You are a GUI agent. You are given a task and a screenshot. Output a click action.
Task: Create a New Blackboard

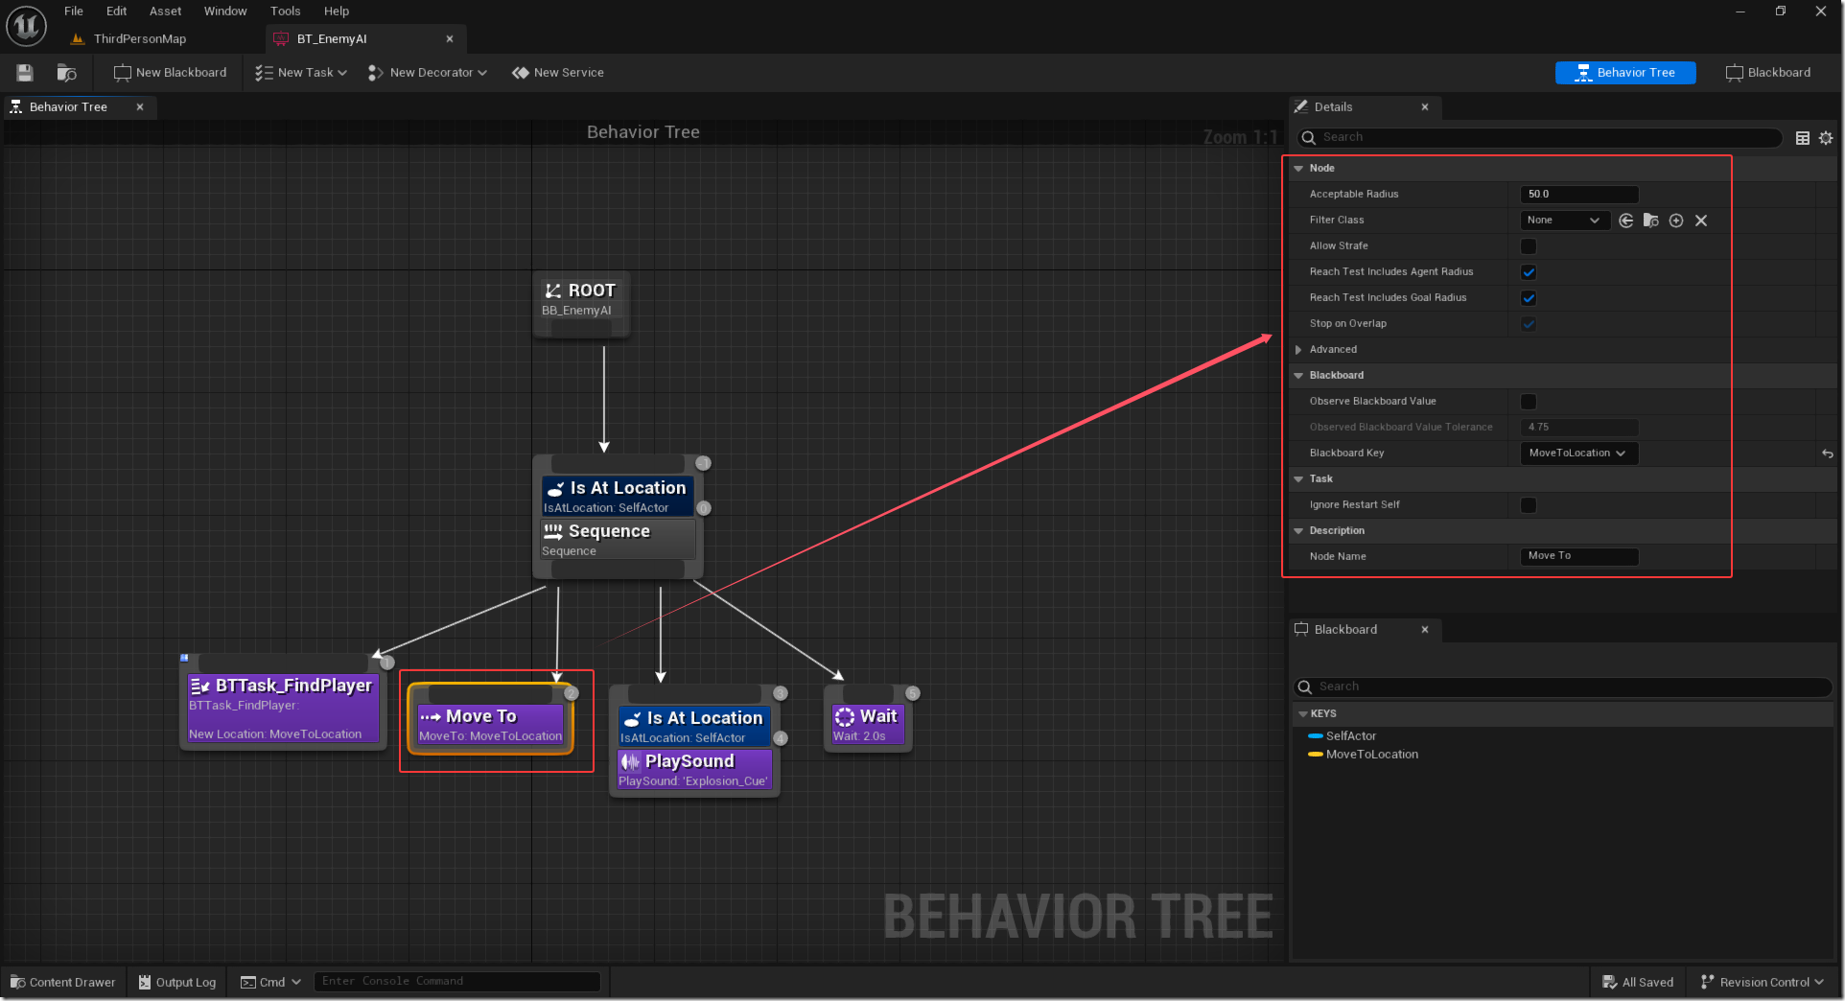click(170, 73)
